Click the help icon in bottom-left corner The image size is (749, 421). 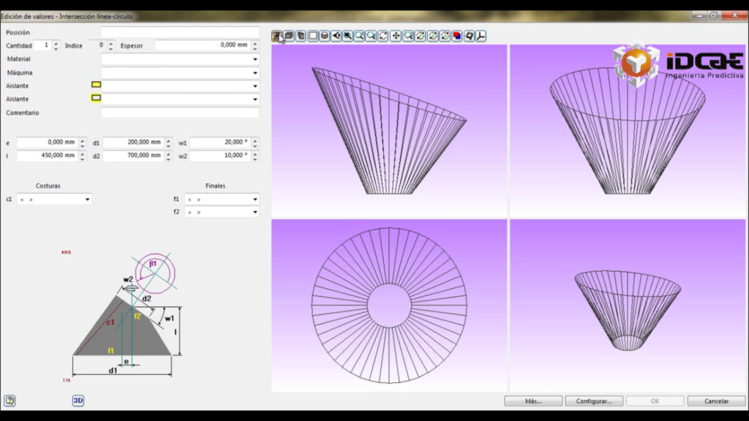click(x=10, y=401)
